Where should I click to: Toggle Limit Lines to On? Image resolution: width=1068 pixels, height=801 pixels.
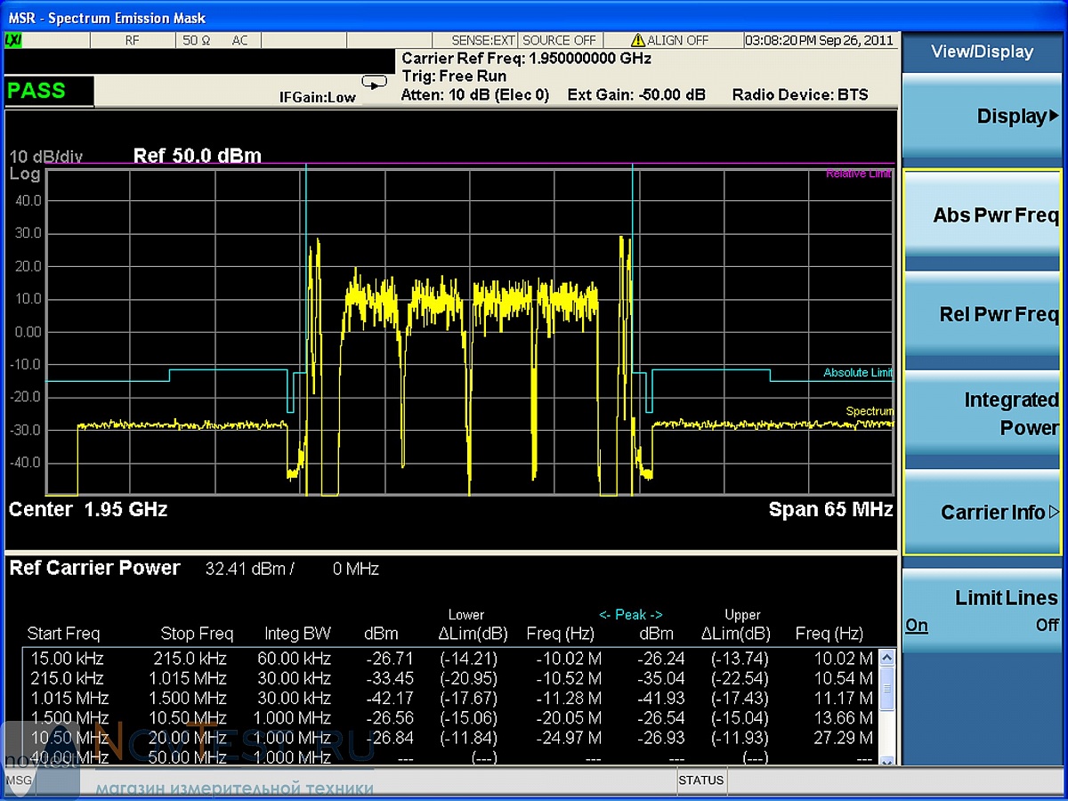tap(916, 626)
